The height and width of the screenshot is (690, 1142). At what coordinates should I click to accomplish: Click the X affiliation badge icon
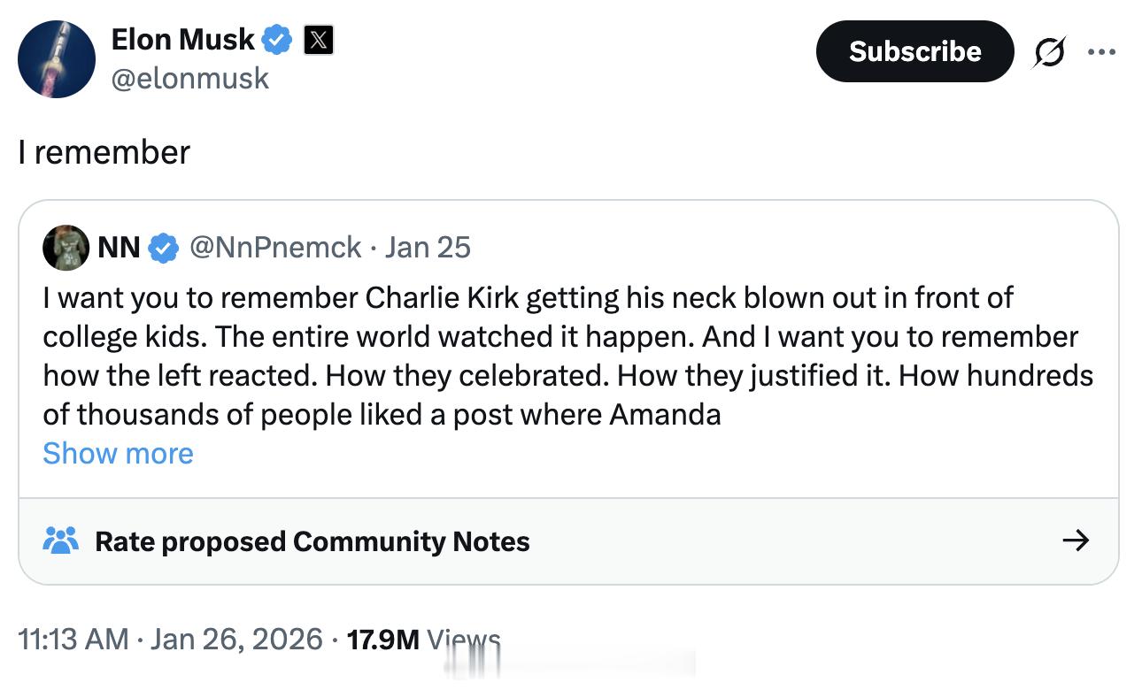pos(319,40)
